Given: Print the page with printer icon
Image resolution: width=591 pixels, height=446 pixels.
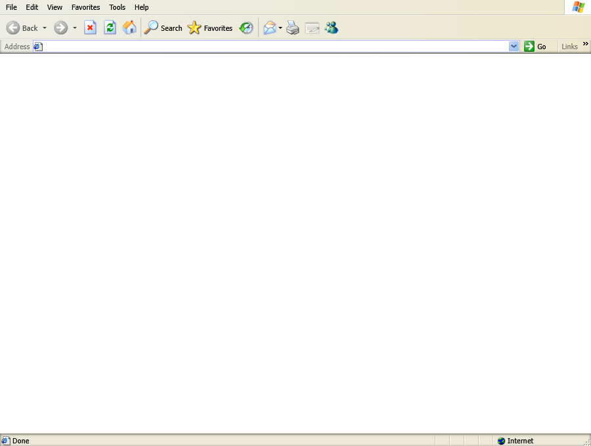Looking at the screenshot, I should pos(293,28).
